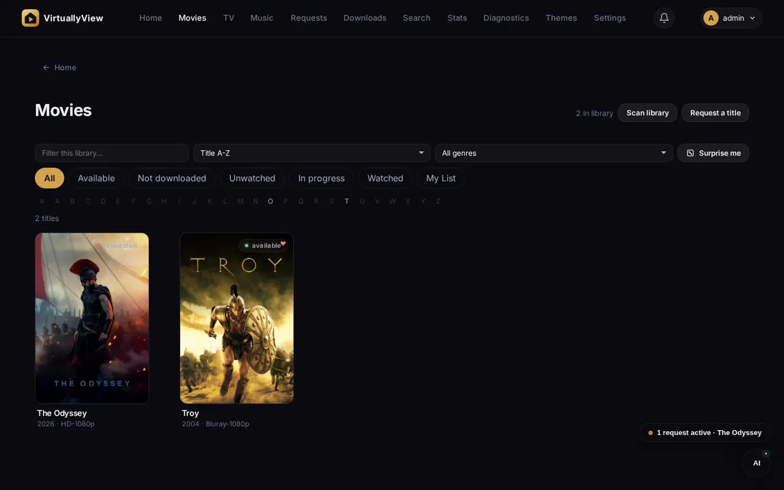The image size is (784, 490).
Task: Click the Request a title button
Action: click(x=715, y=113)
